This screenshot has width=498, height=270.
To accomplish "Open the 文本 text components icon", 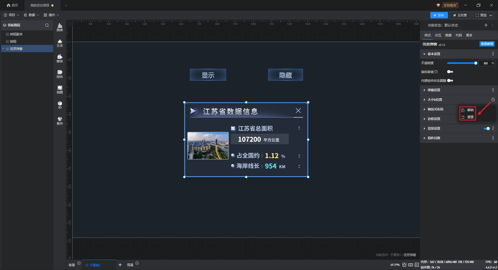I will click(60, 43).
